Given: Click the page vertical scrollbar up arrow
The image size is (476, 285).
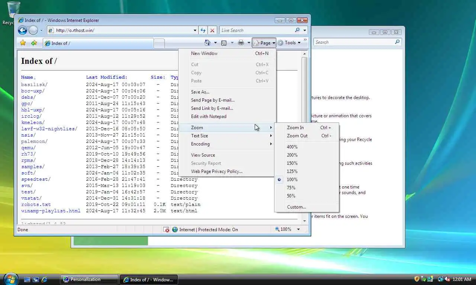Looking at the screenshot, I should 305,54.
